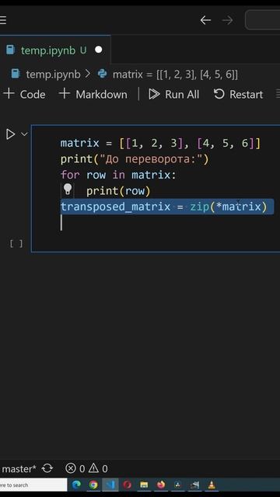Viewport: 280px width, 497px height.
Task: Click the warnings count triangle icon
Action: pos(97,468)
